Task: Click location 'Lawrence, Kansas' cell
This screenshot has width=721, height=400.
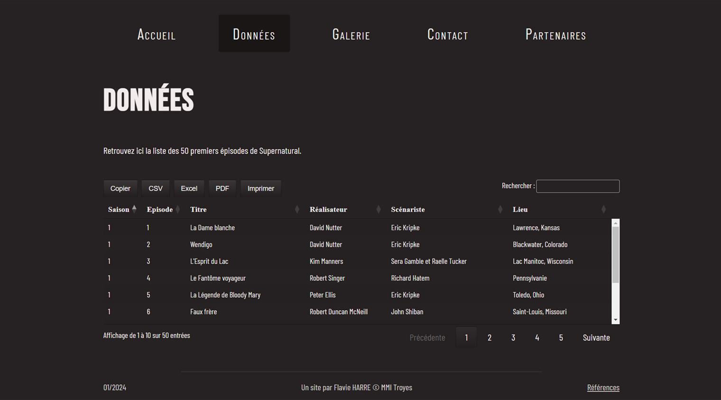Action: [x=536, y=227]
